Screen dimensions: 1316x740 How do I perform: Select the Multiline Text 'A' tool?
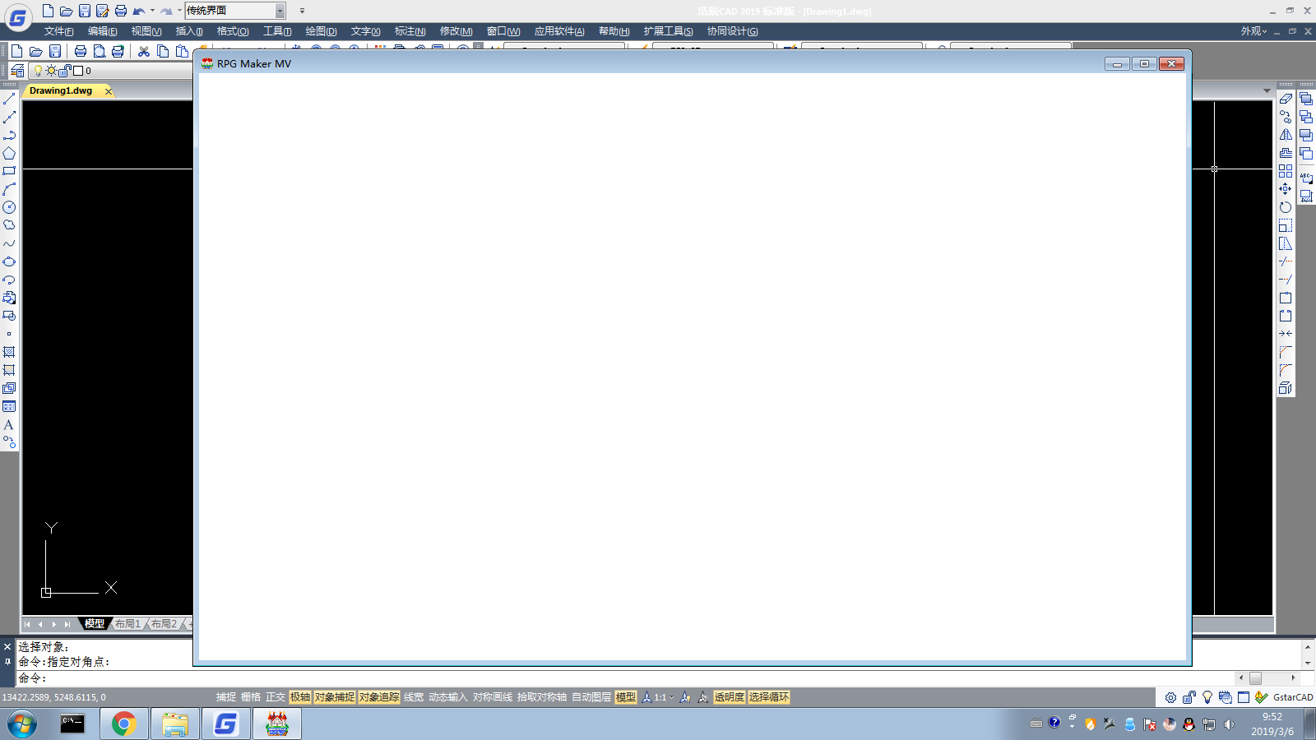click(9, 424)
